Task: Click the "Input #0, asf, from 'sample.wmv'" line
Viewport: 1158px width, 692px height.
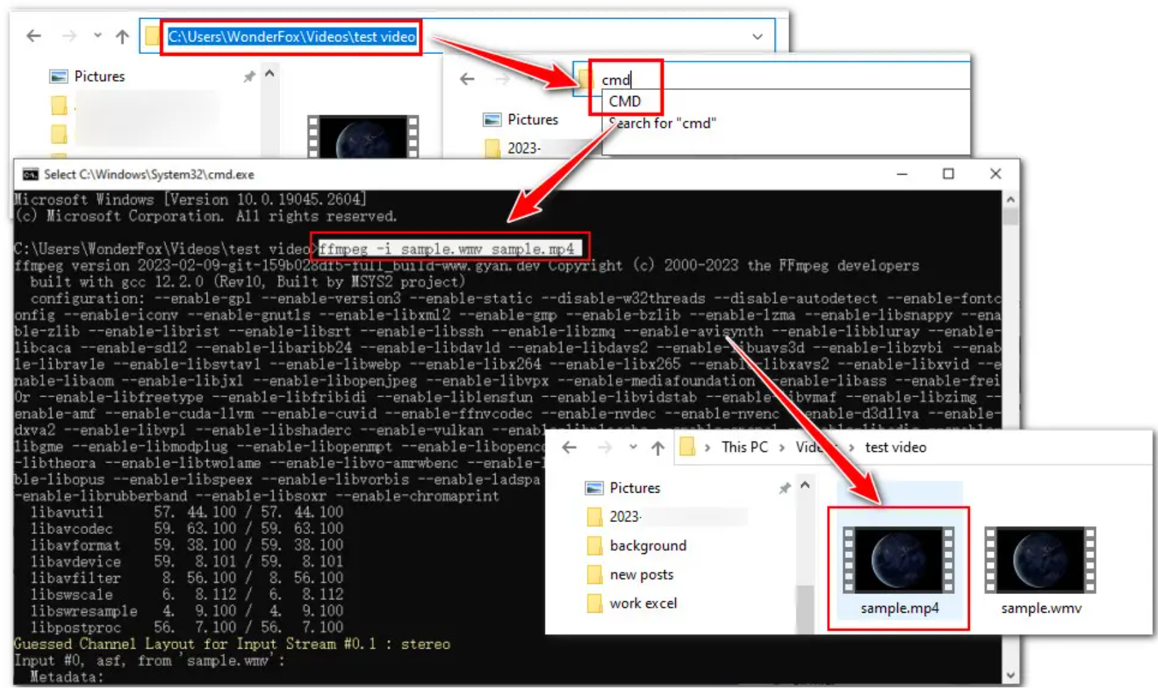Action: (x=149, y=661)
